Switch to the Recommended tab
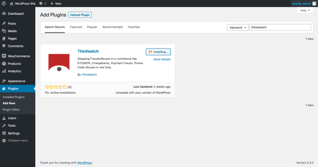318x167 pixels. point(112,27)
